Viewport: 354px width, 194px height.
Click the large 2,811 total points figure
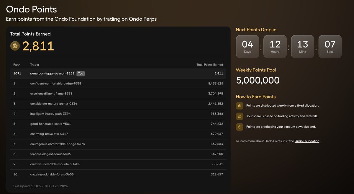38,46
